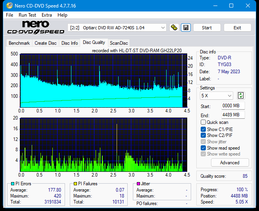Click the End position MB field
Viewport: 259px width, 211px height.
pyautogui.click(x=233, y=115)
